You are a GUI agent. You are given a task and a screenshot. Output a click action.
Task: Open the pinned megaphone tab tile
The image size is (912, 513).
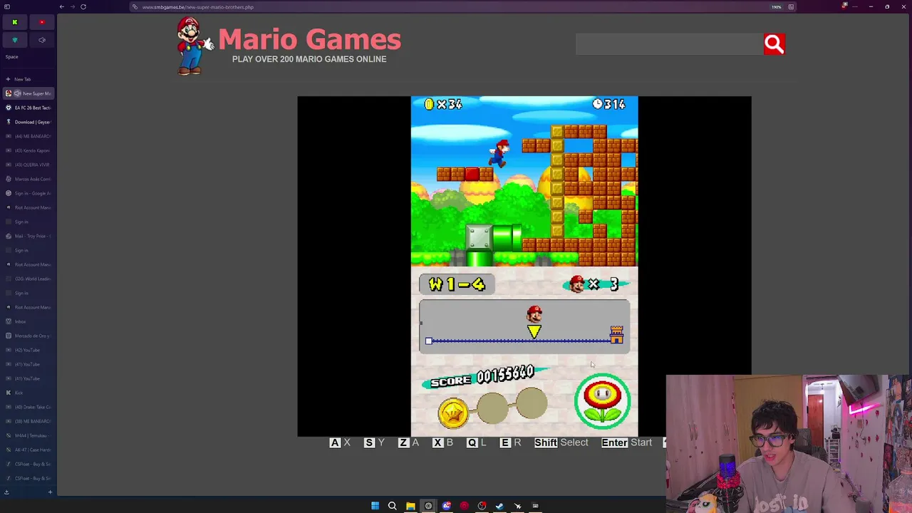(x=42, y=40)
